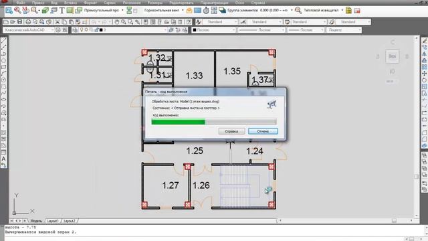Select the Модель tab
The image size is (428, 241).
coord(36,221)
